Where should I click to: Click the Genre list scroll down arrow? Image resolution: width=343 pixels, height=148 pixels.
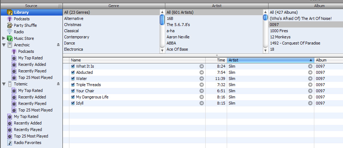(x=162, y=51)
